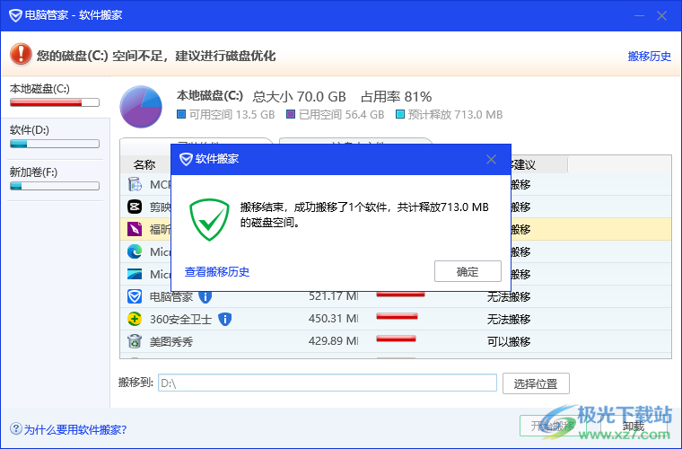Click 美图秀秀 red size bar
This screenshot has height=449, width=682.
[397, 339]
